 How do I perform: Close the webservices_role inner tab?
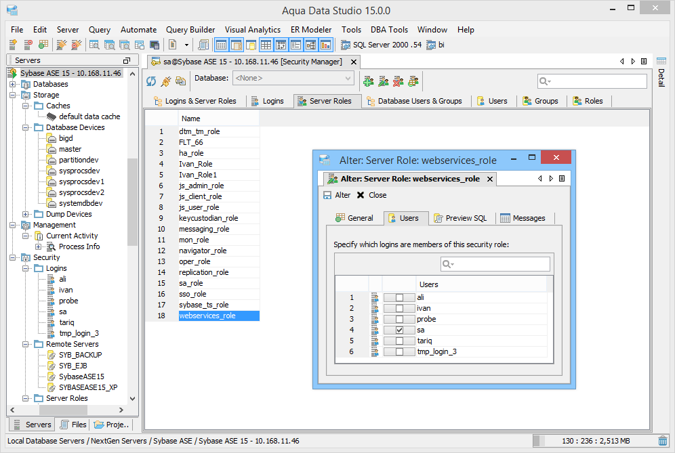490,179
